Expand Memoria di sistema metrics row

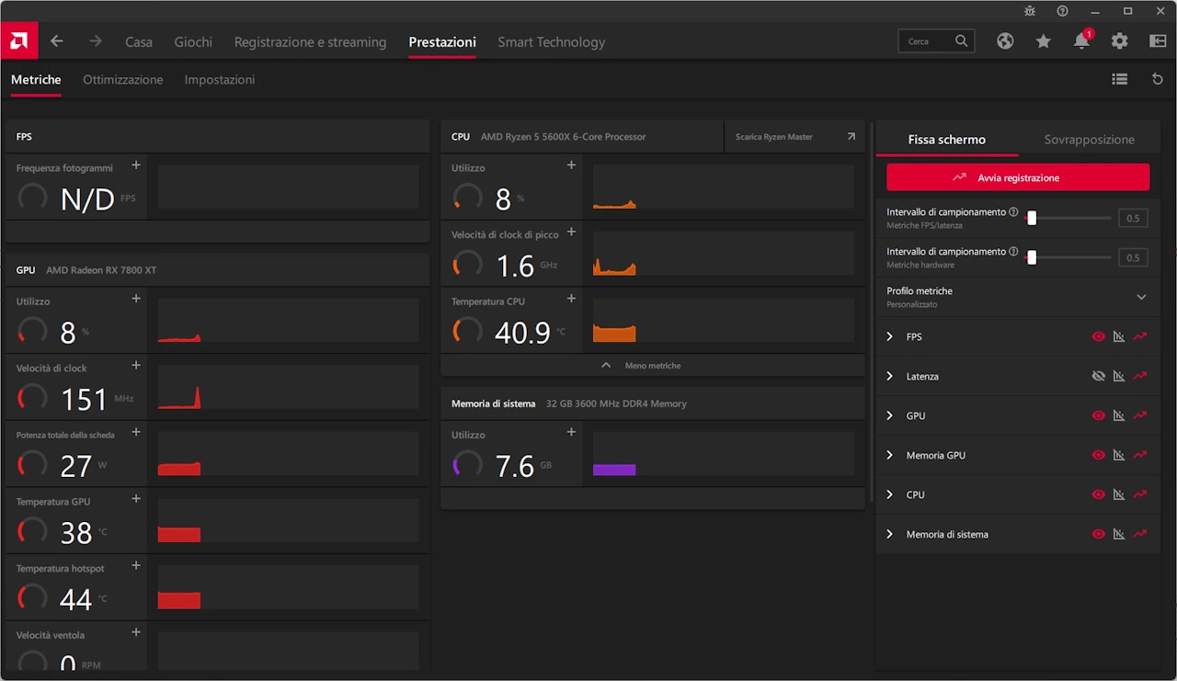[889, 535]
